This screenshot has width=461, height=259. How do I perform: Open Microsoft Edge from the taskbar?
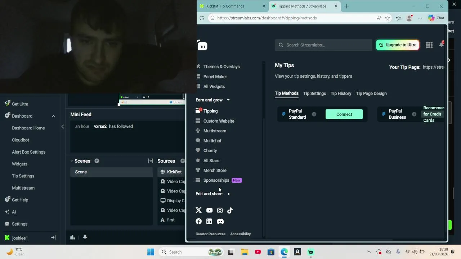point(284,252)
